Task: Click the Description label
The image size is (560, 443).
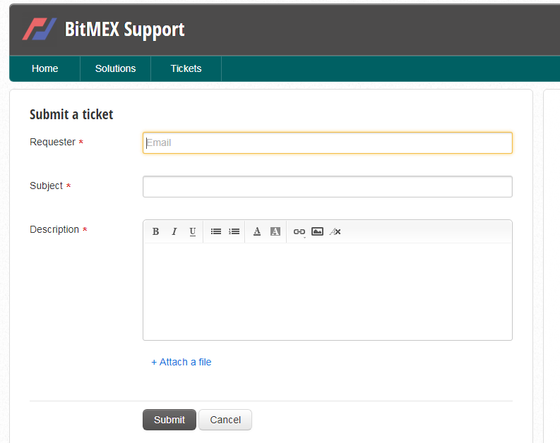Action: [54, 229]
